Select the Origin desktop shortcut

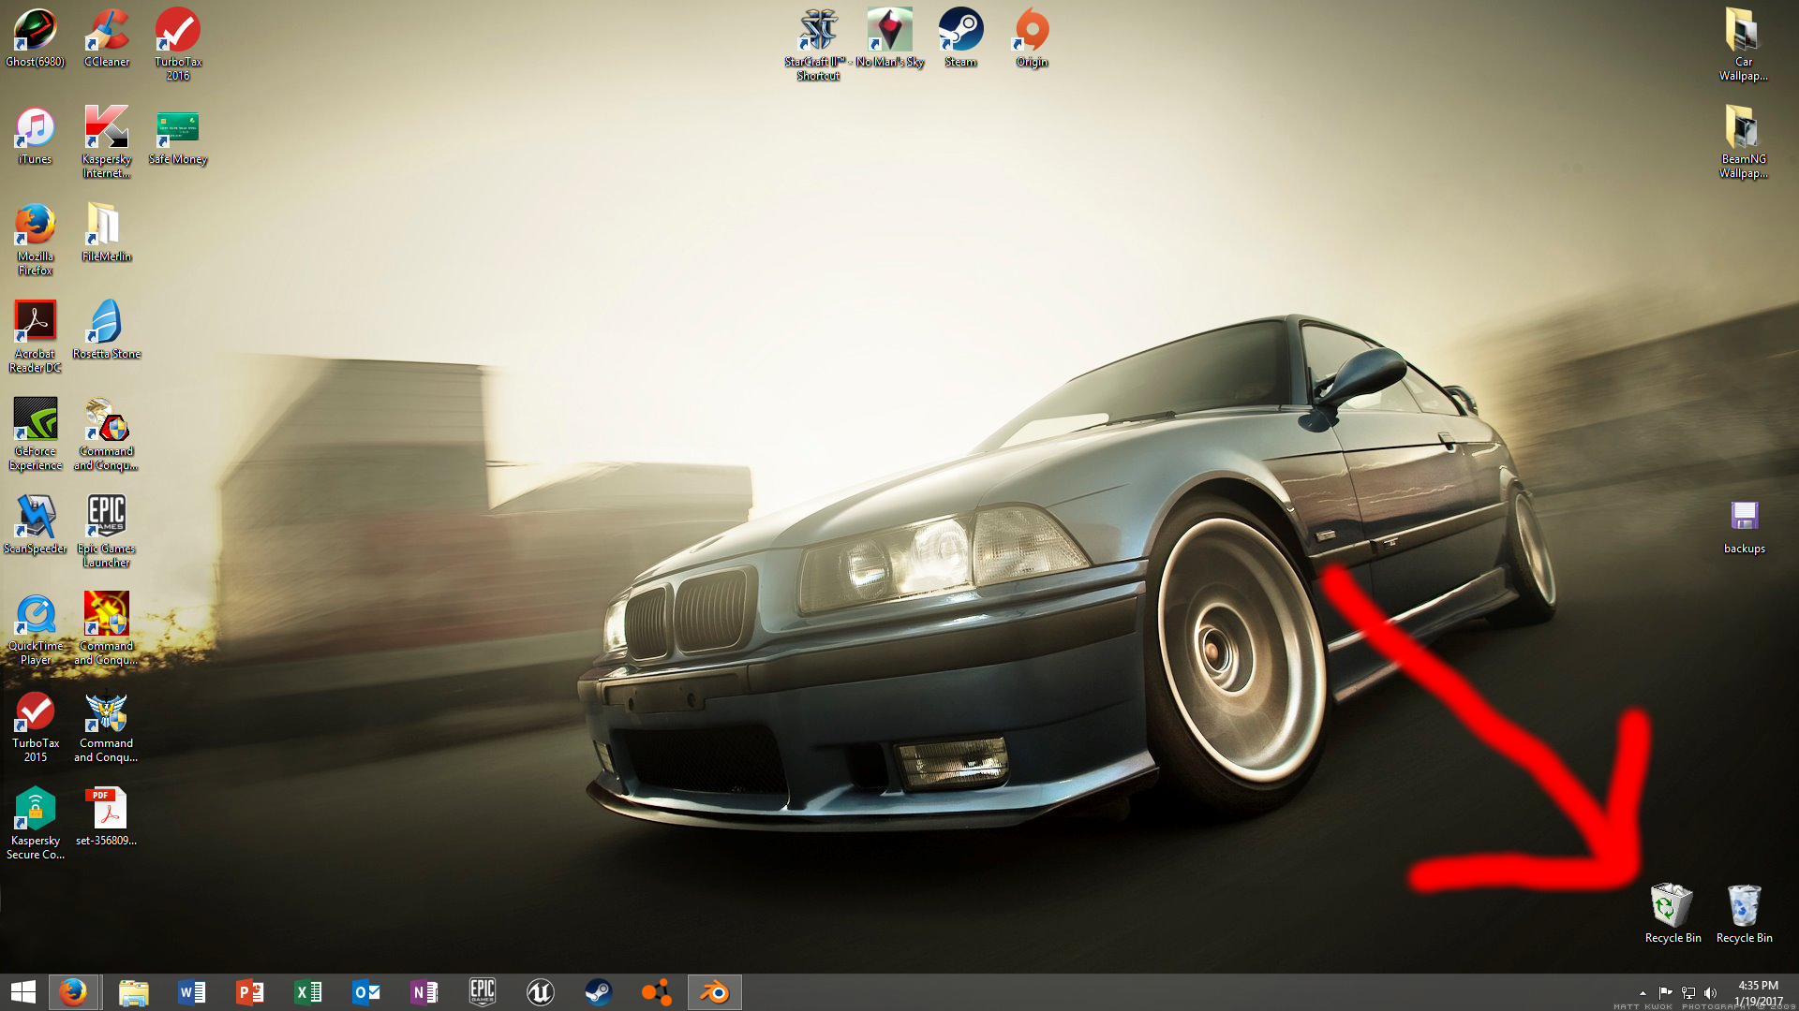(1032, 37)
